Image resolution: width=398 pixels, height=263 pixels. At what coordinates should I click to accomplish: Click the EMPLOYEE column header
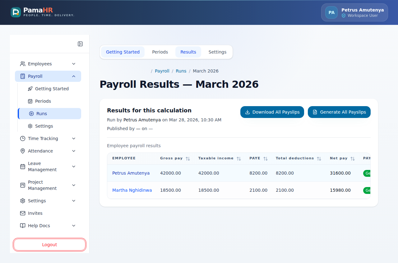(x=124, y=158)
